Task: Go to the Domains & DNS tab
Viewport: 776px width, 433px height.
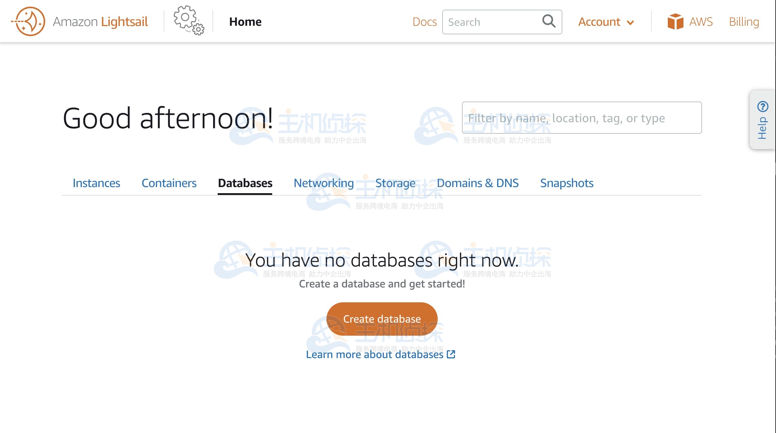Action: point(478,183)
